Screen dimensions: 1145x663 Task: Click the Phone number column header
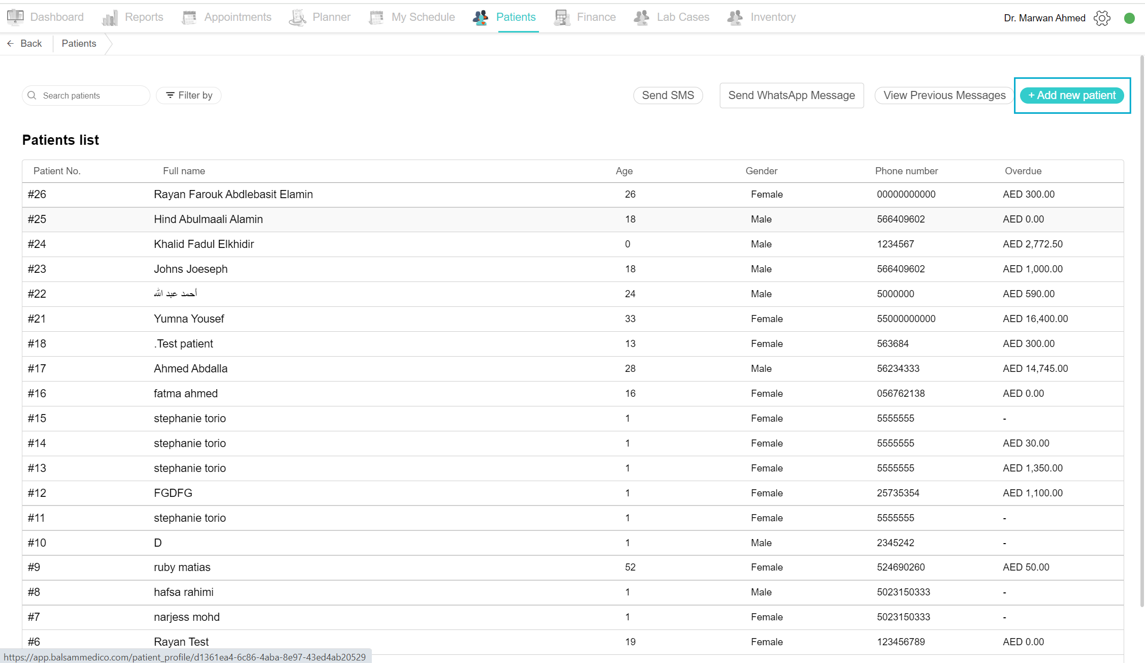pos(906,171)
